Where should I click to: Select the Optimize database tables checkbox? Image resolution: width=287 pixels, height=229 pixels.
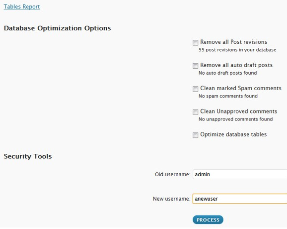pos(195,135)
